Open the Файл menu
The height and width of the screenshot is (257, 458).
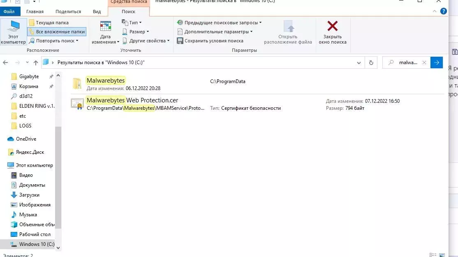click(x=10, y=11)
